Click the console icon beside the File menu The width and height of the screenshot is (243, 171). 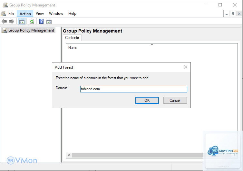[x=4, y=14]
